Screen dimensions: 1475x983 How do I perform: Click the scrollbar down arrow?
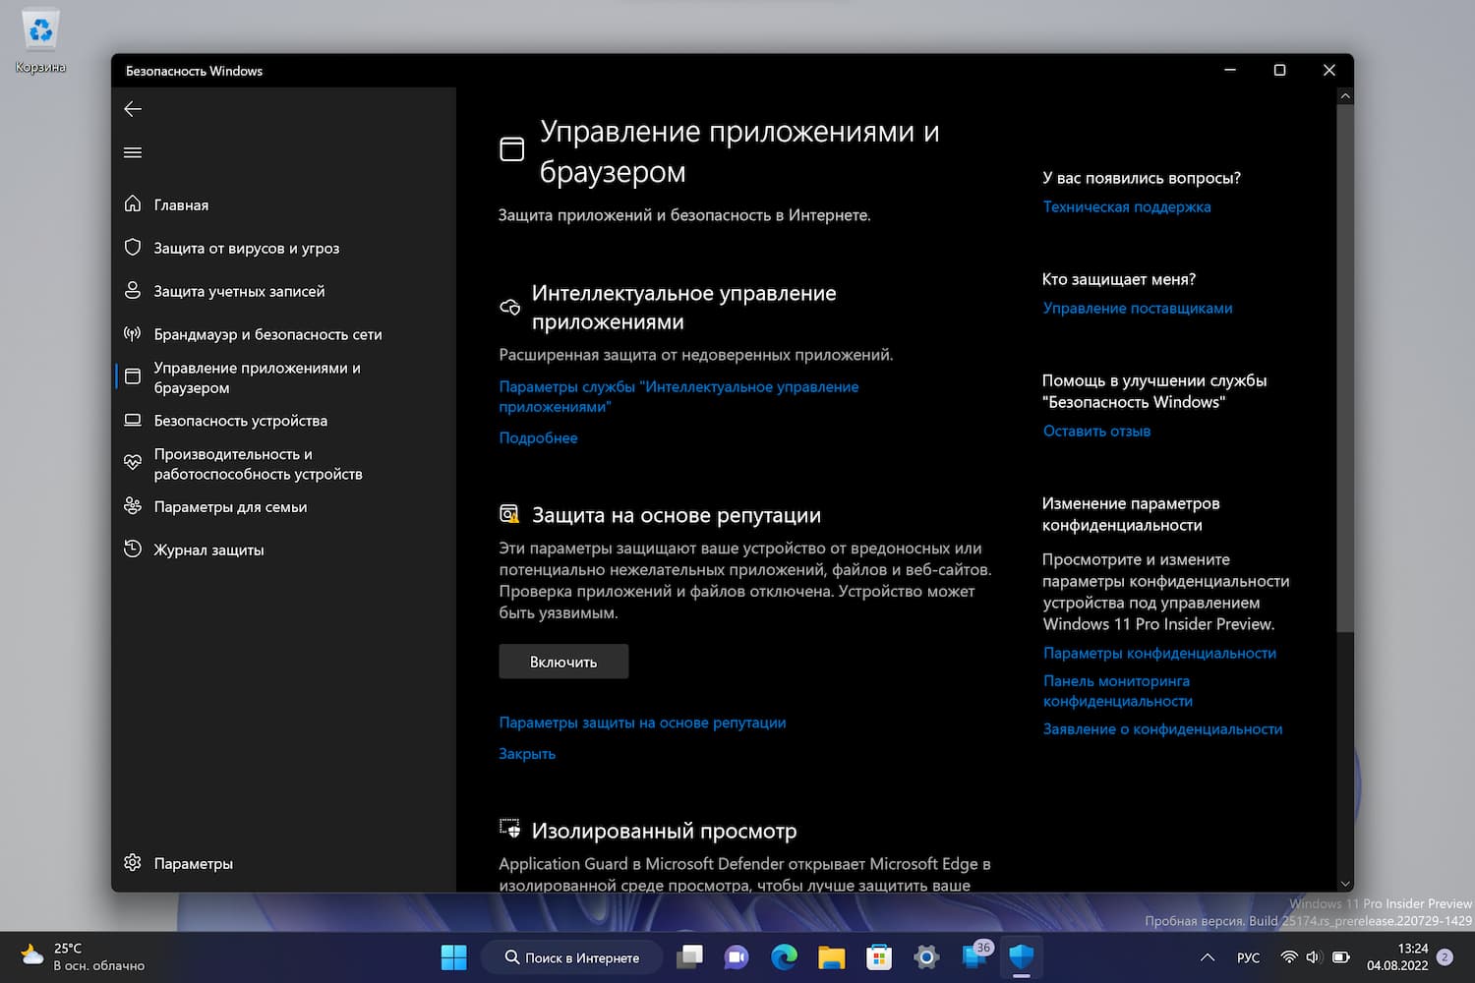1345,883
